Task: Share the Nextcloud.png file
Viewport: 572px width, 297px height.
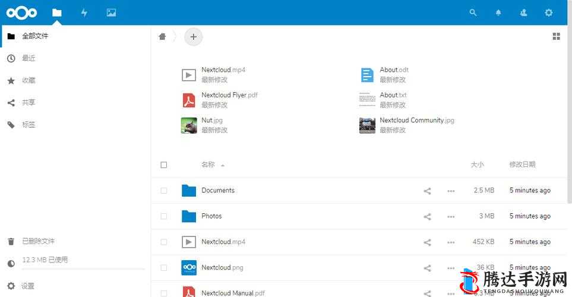Action: tap(427, 268)
